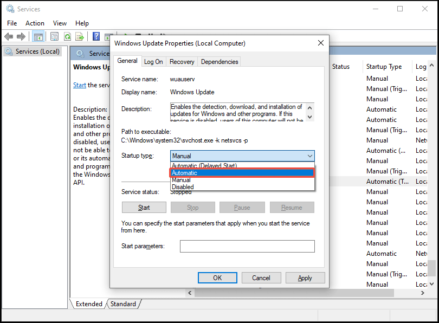The height and width of the screenshot is (323, 439).
Task: Switch to the Dependencies tab
Action: (x=219, y=61)
